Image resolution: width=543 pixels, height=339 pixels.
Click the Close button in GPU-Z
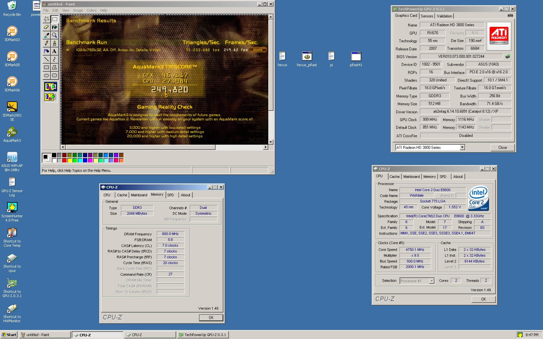(502, 148)
